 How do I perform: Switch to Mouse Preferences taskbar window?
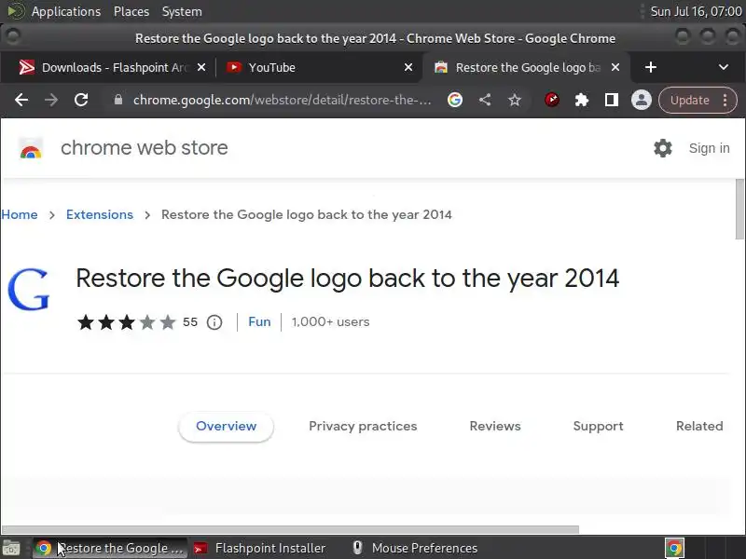click(415, 549)
